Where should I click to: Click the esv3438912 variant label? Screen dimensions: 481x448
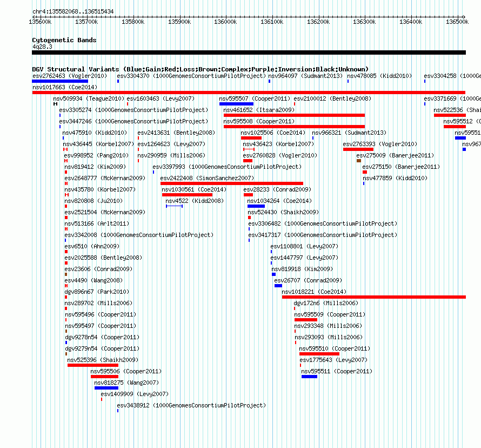tap(191, 405)
